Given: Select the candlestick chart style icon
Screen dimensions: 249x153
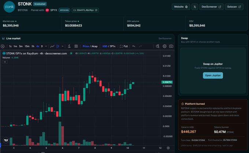Looking at the screenshot, I should pos(58,46).
